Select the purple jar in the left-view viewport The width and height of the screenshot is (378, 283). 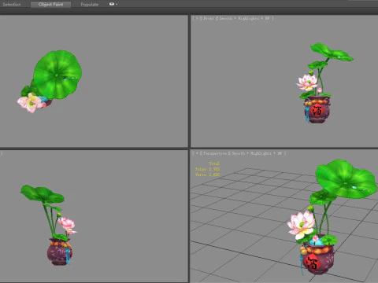59,252
